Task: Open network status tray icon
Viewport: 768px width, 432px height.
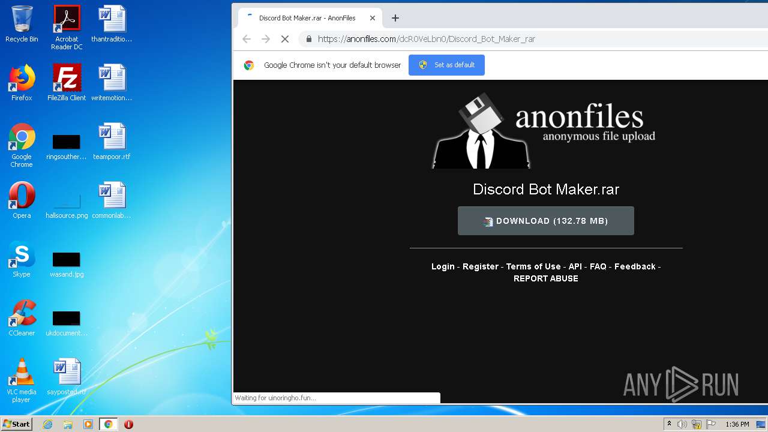Action: pos(697,424)
